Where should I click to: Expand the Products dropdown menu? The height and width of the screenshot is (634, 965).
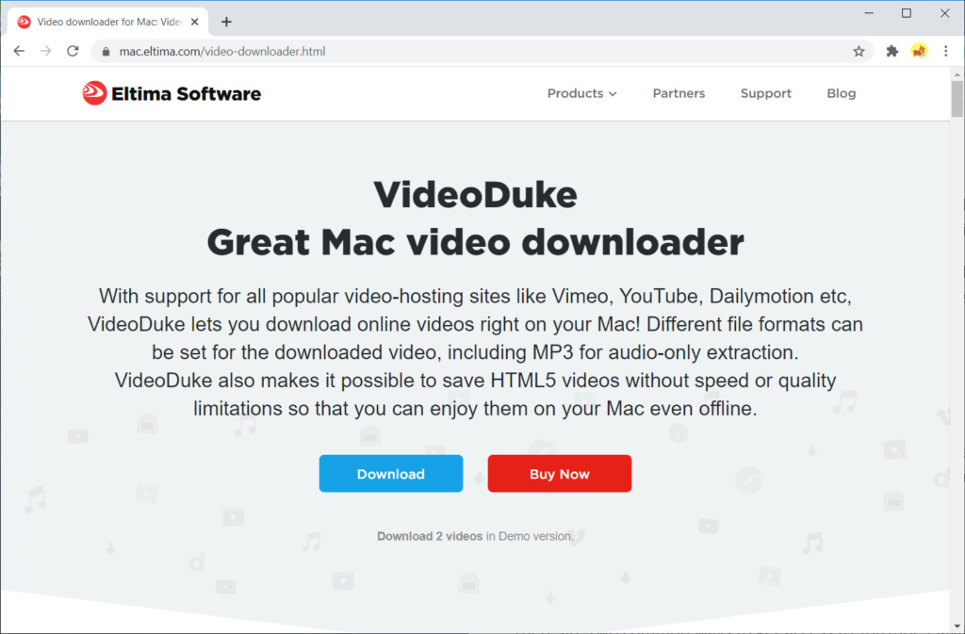coord(581,93)
